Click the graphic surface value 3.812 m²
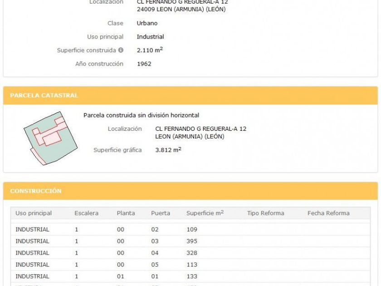The height and width of the screenshot is (286, 381). (x=168, y=149)
